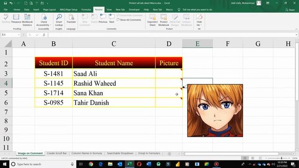Switch to the Create Scroll Bar sheet

coord(57,154)
